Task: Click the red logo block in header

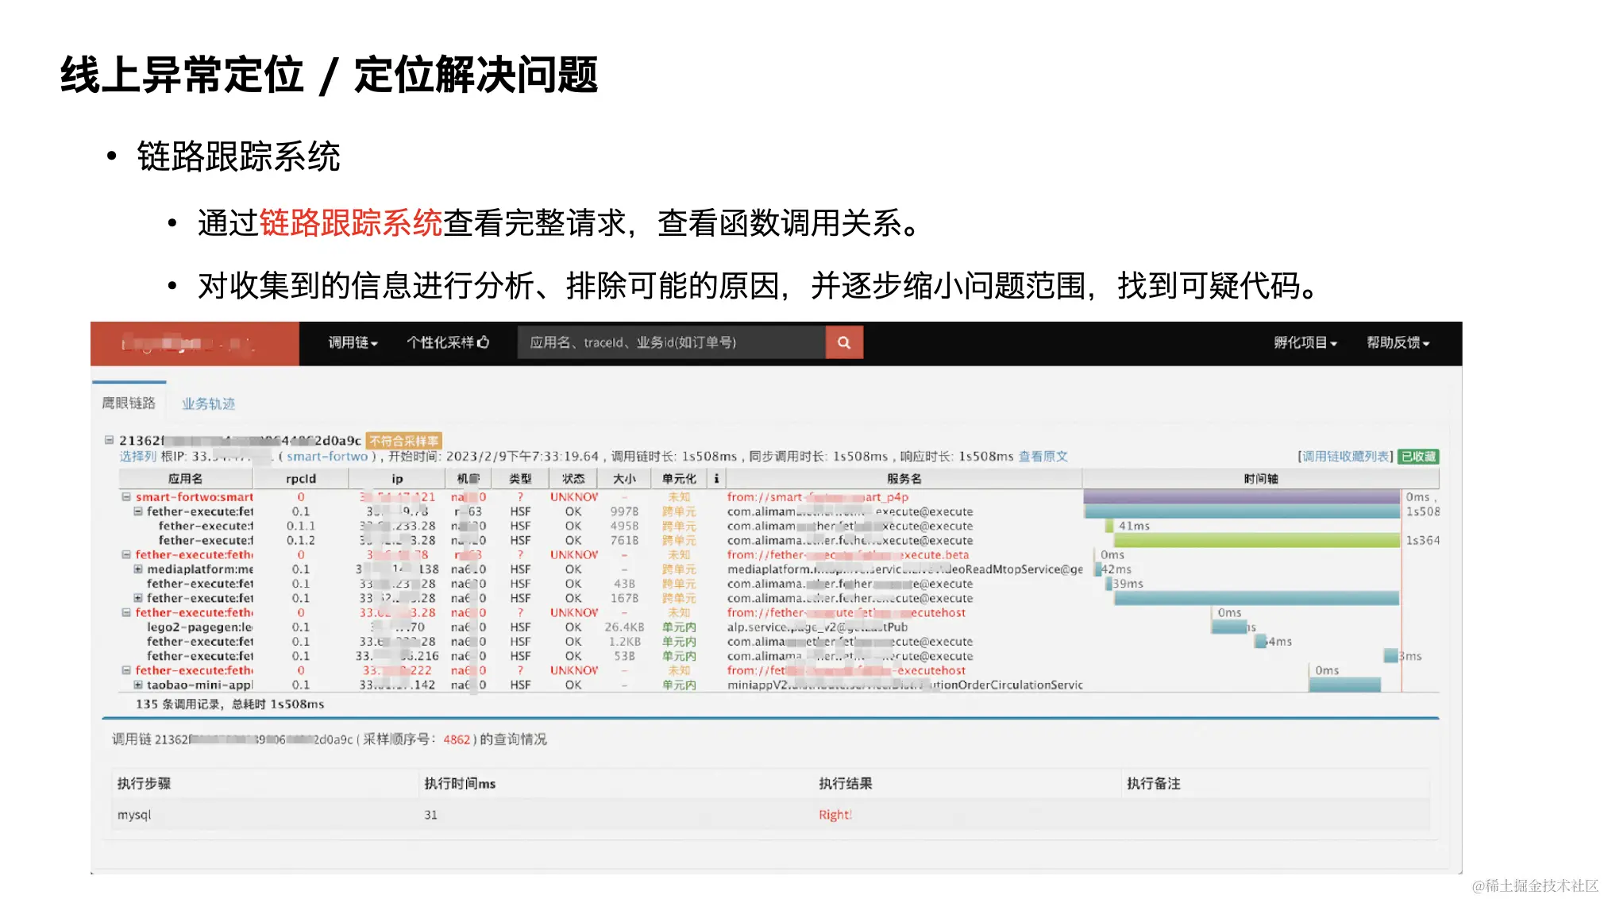Action: [x=195, y=344]
